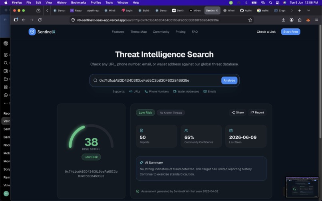The height and width of the screenshot is (201, 322).
Task: Click the Firefox reload page icon
Action: click(40, 20)
